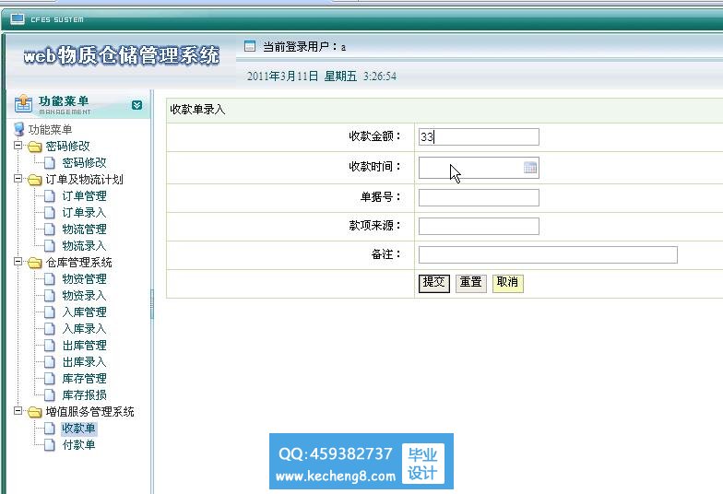Click page icon next to 入库录入
The image size is (723, 494).
50,329
